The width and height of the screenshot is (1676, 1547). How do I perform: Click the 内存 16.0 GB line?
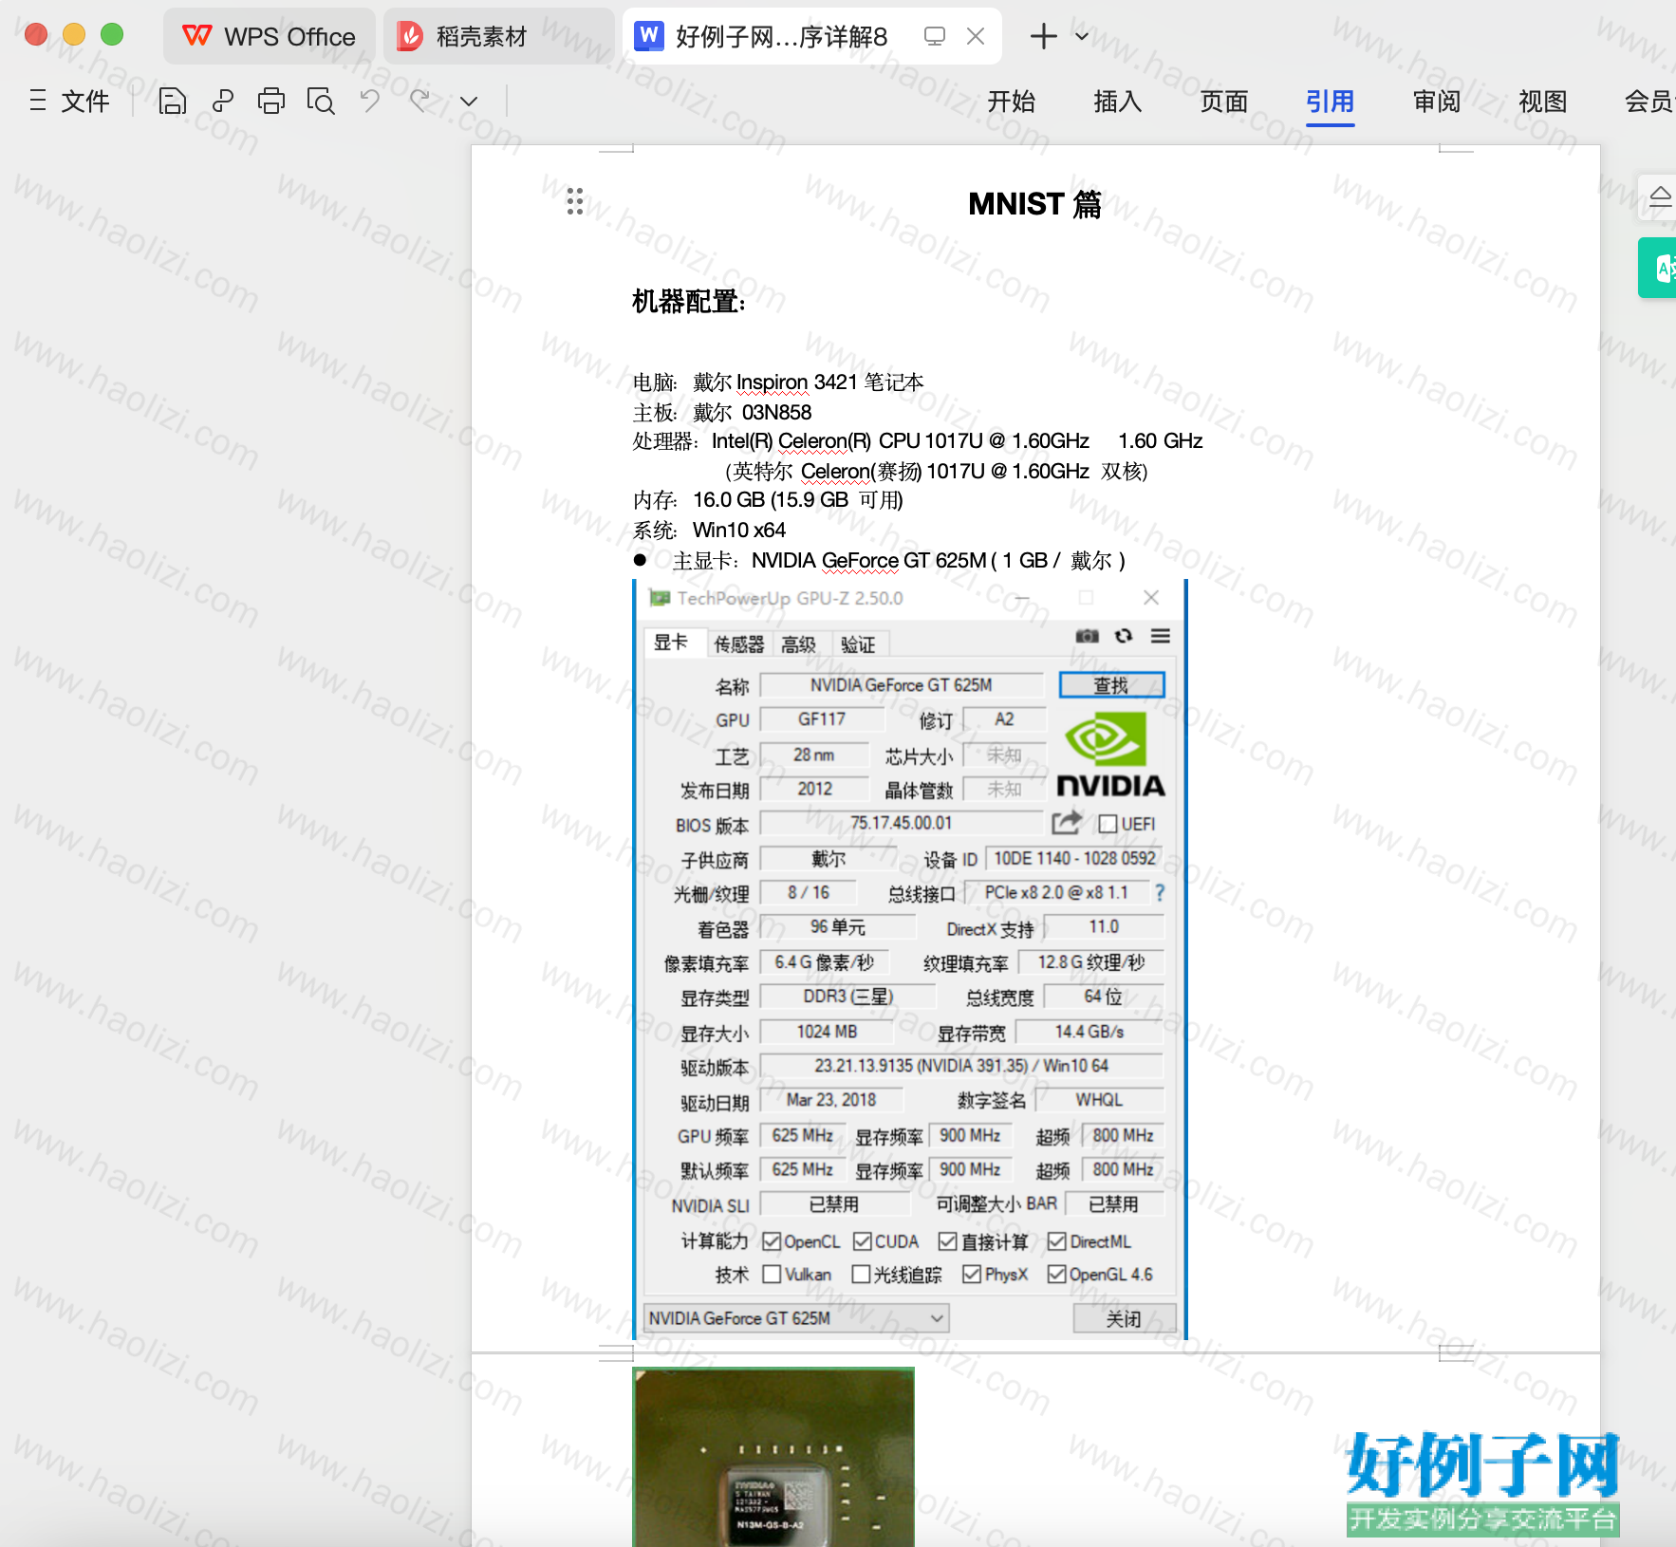[768, 499]
